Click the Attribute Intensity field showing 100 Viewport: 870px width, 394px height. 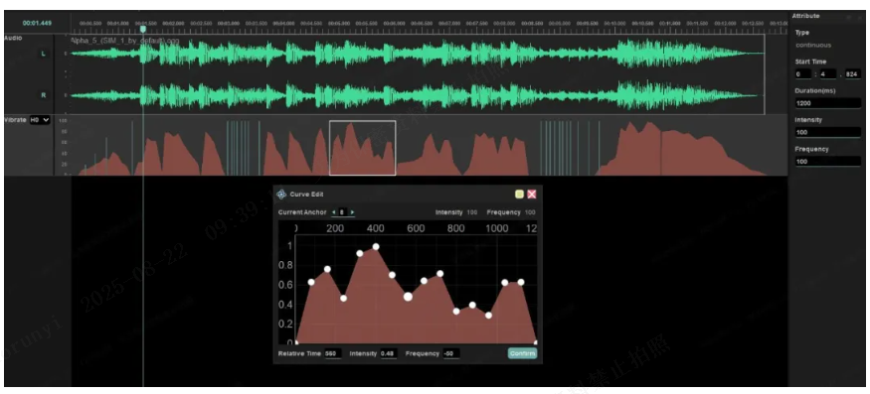click(x=828, y=132)
